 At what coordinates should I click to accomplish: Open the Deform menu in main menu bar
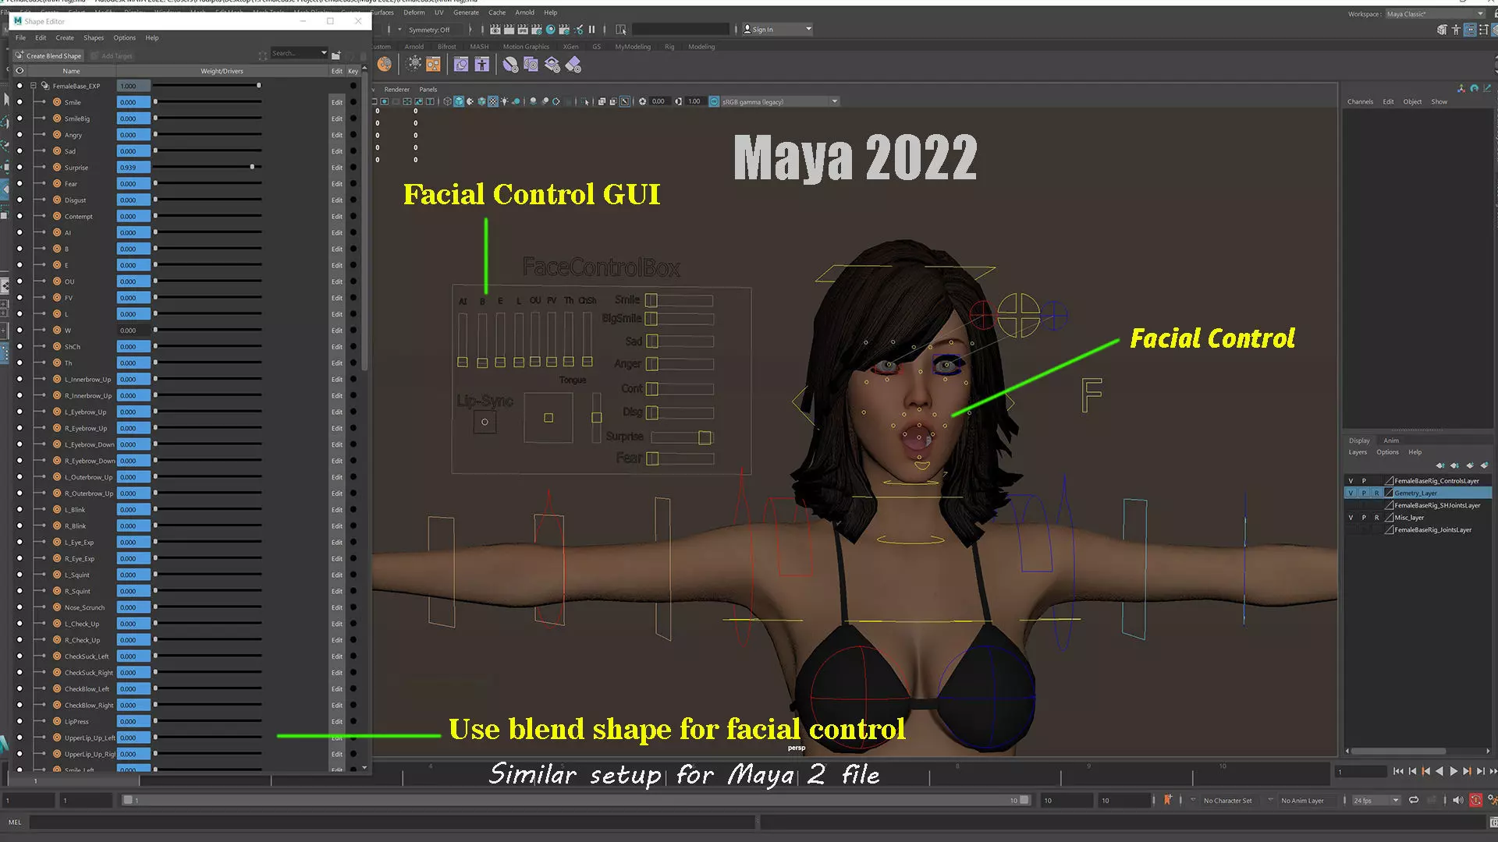pyautogui.click(x=414, y=12)
